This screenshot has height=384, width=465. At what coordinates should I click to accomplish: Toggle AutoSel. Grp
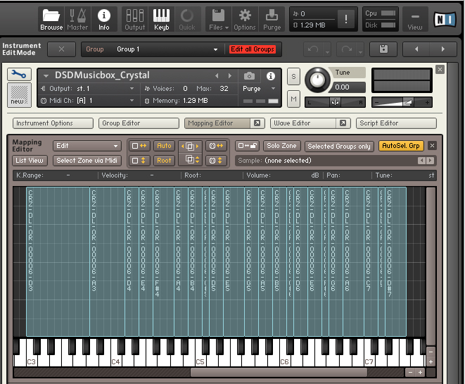(x=401, y=146)
